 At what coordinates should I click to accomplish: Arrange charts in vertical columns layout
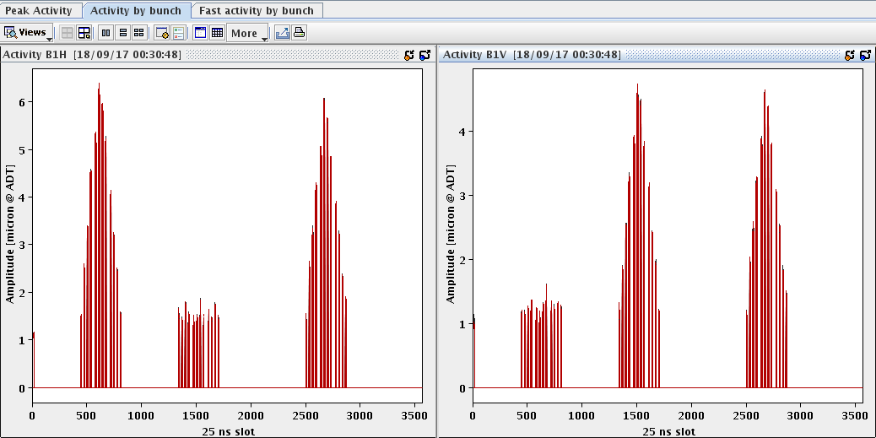click(x=105, y=33)
